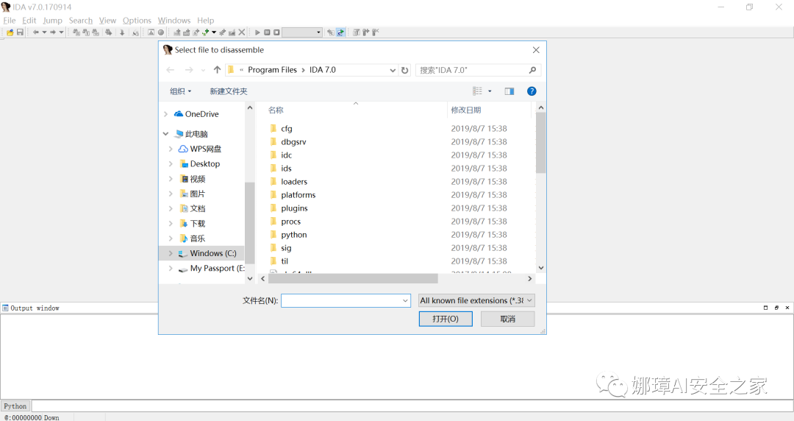Open the 组织 dropdown menu
The height and width of the screenshot is (421, 794).
click(180, 91)
